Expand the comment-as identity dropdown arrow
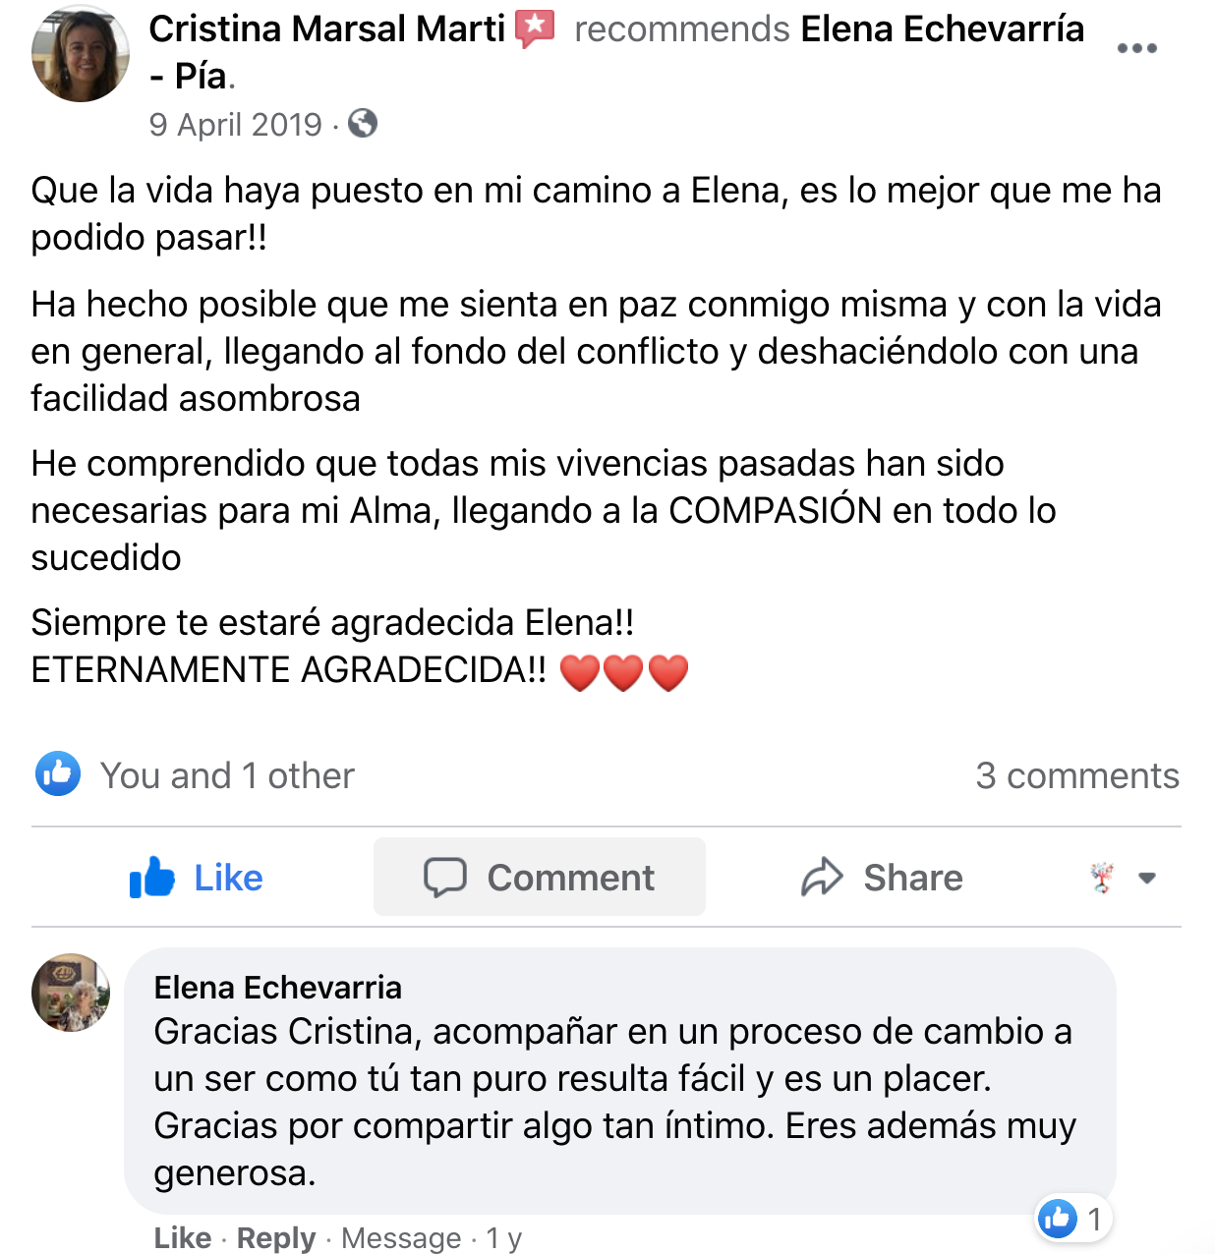Screen dimensions: 1215x1254 (x=1146, y=878)
